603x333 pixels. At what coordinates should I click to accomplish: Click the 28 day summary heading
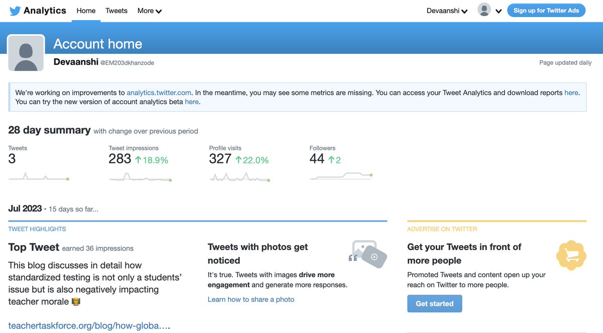click(x=49, y=130)
